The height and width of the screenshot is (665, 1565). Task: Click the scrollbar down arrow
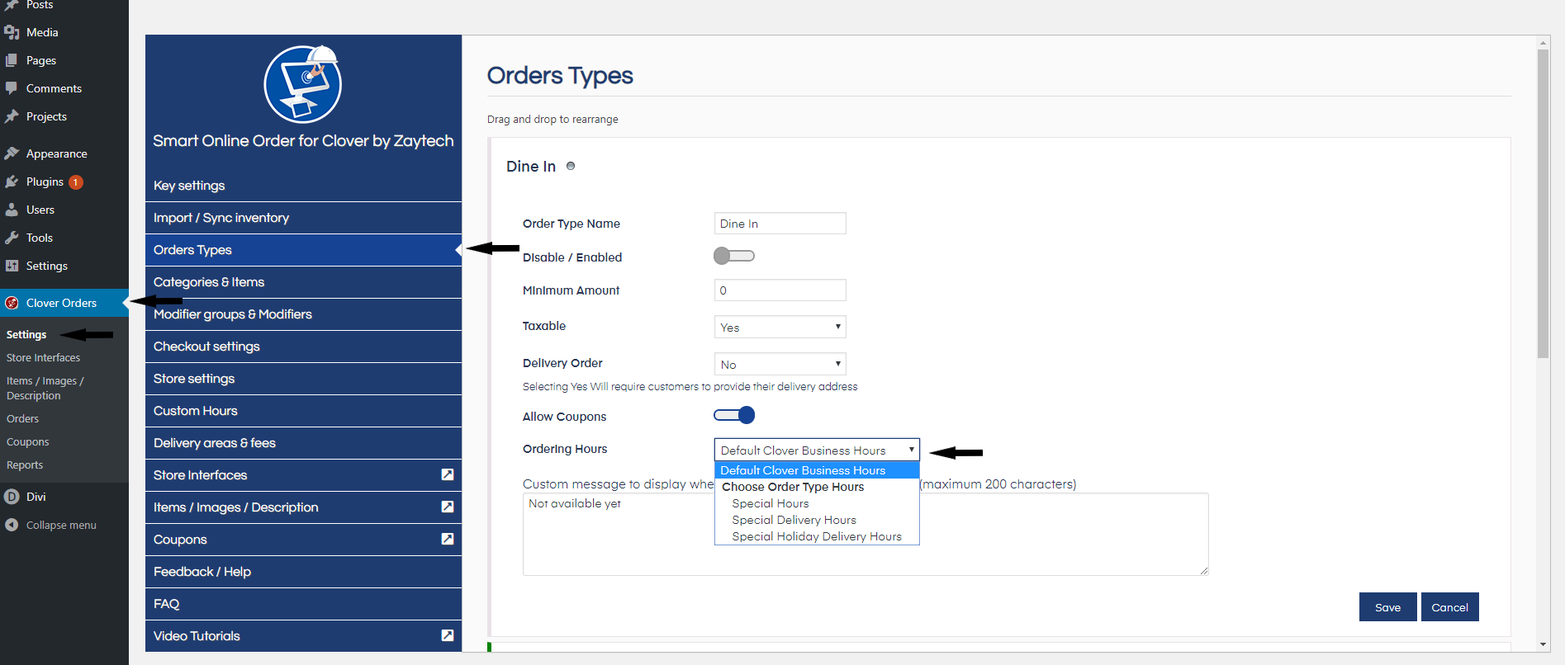1543,644
